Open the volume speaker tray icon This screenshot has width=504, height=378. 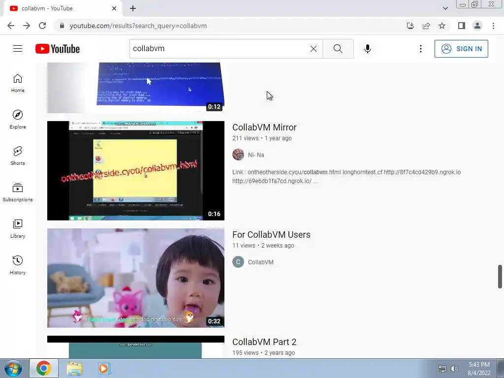pos(454,369)
